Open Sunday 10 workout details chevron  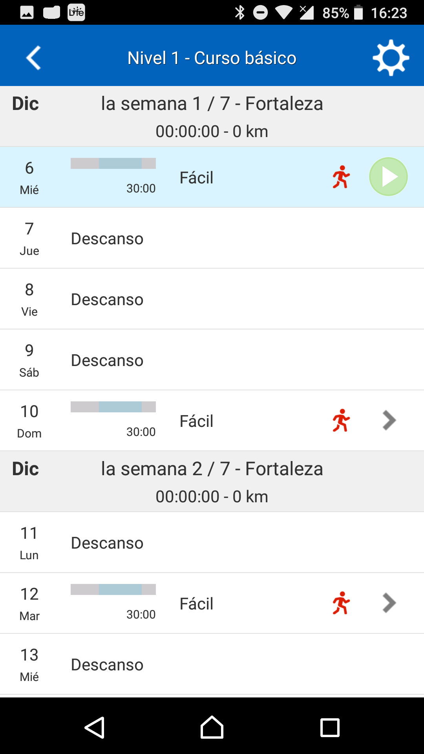389,421
